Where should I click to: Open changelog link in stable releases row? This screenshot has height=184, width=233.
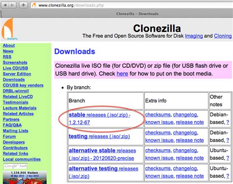[x=185, y=115]
